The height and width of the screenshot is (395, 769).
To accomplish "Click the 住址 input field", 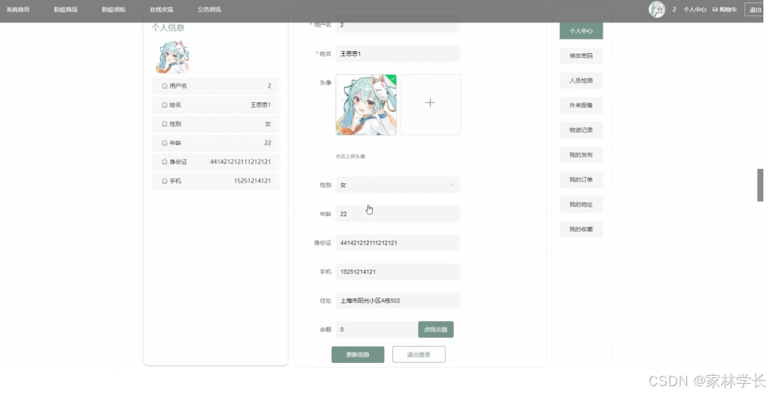I will click(x=397, y=301).
